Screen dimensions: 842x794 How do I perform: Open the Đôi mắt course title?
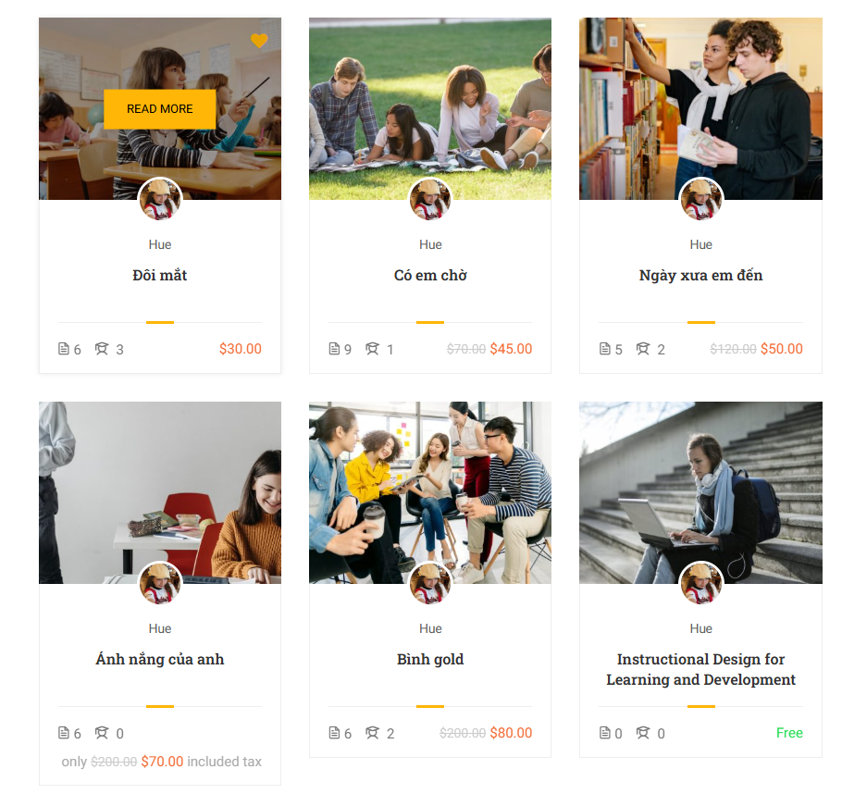click(x=159, y=275)
